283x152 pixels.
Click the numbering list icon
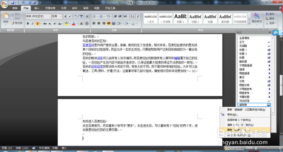pyautogui.click(x=101, y=17)
